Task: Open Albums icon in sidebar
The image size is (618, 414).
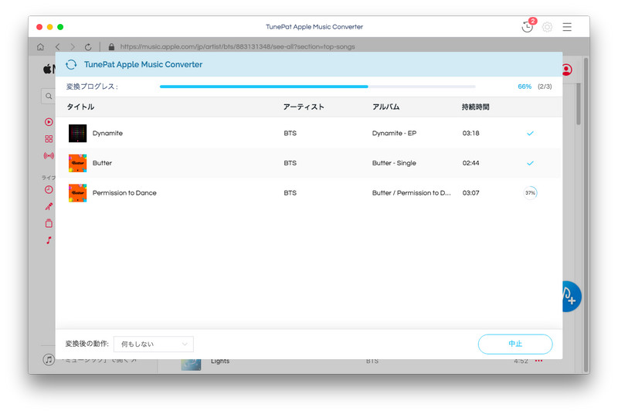Action: click(x=49, y=223)
